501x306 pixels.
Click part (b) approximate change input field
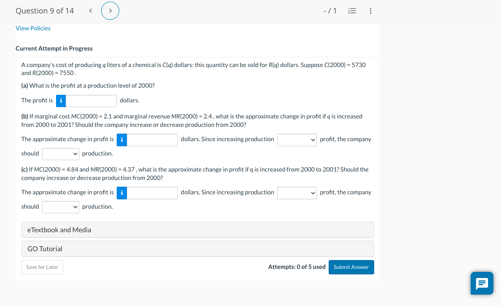152,140
